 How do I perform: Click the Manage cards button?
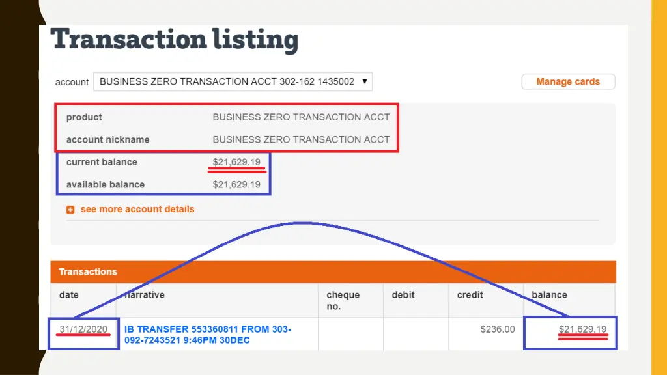(x=568, y=81)
